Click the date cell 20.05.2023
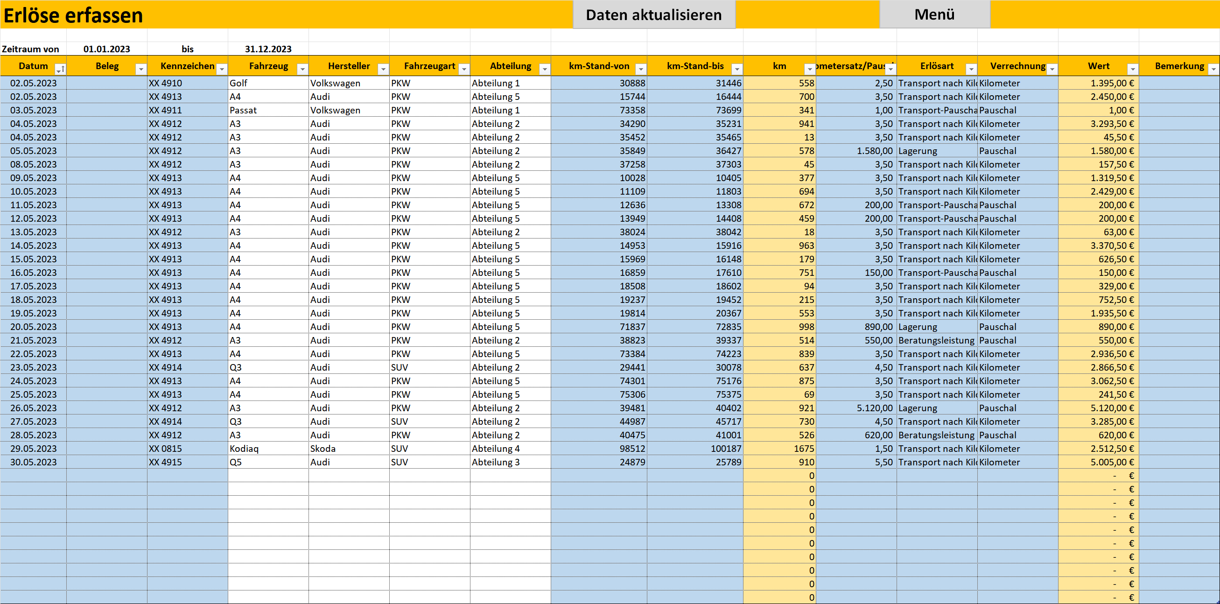Screen dimensions: 1220x604 click(33, 326)
